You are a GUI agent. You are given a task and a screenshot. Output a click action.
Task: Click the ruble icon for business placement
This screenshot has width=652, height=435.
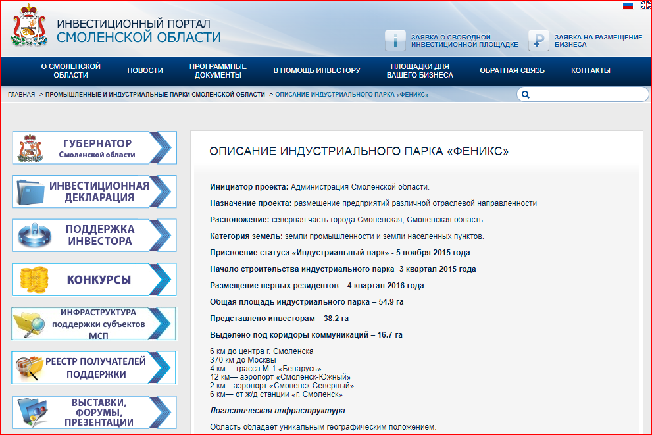point(538,41)
